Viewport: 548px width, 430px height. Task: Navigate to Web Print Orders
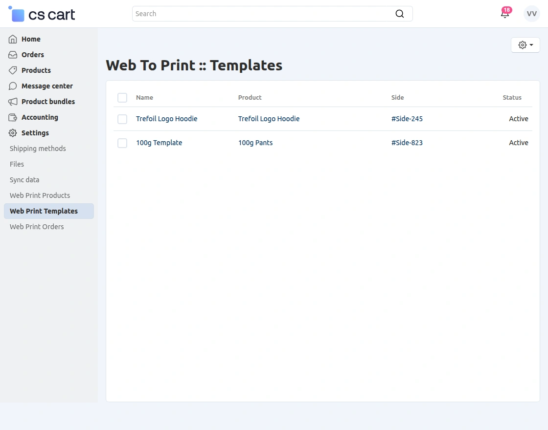pos(37,226)
